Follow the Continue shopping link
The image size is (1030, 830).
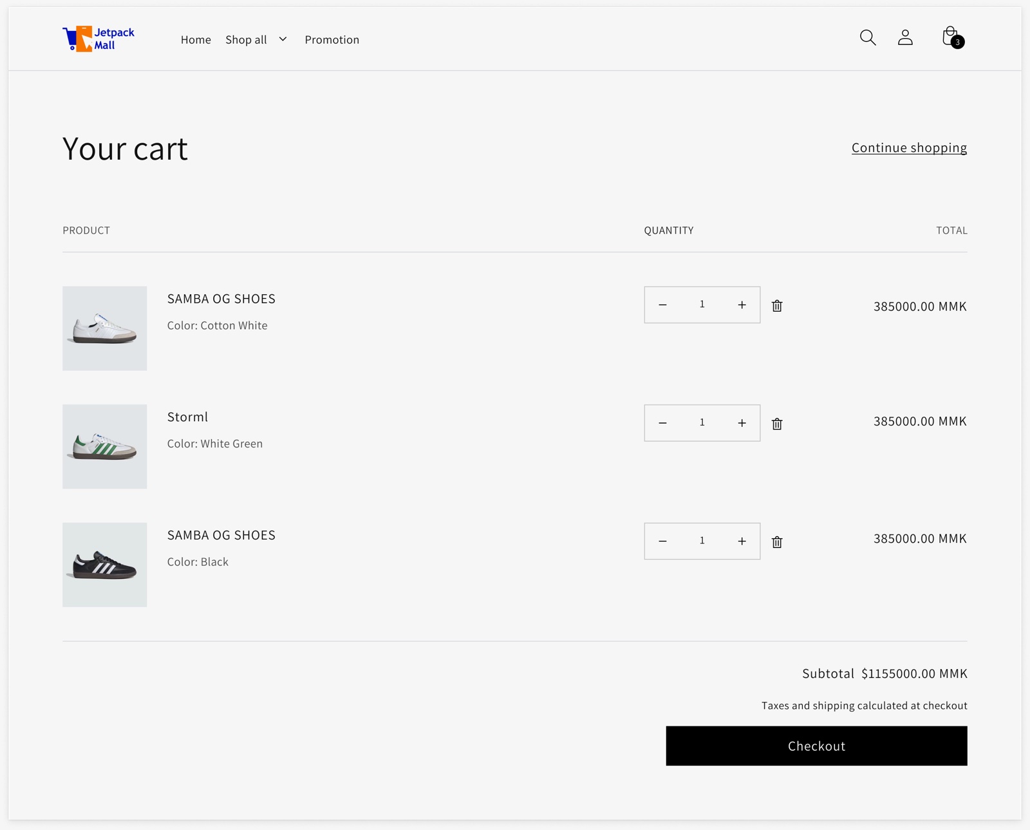coord(908,147)
